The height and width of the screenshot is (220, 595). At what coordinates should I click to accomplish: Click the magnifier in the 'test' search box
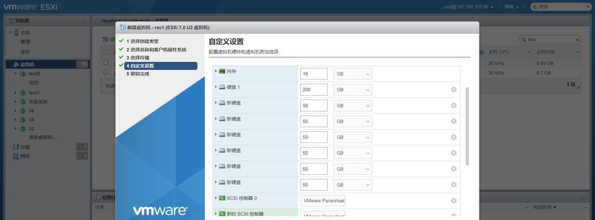tap(524, 40)
